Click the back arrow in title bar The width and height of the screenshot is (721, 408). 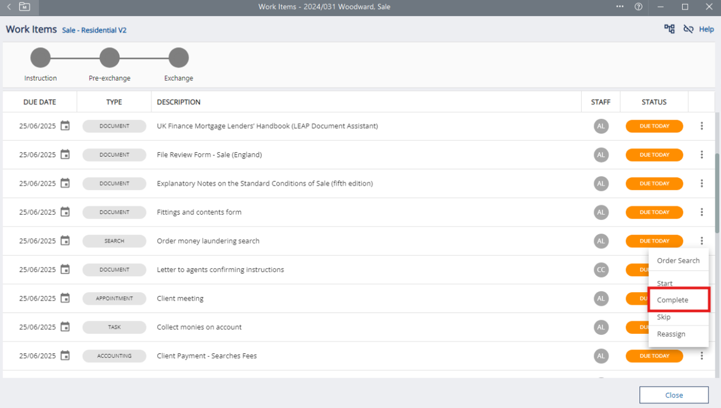(x=9, y=7)
